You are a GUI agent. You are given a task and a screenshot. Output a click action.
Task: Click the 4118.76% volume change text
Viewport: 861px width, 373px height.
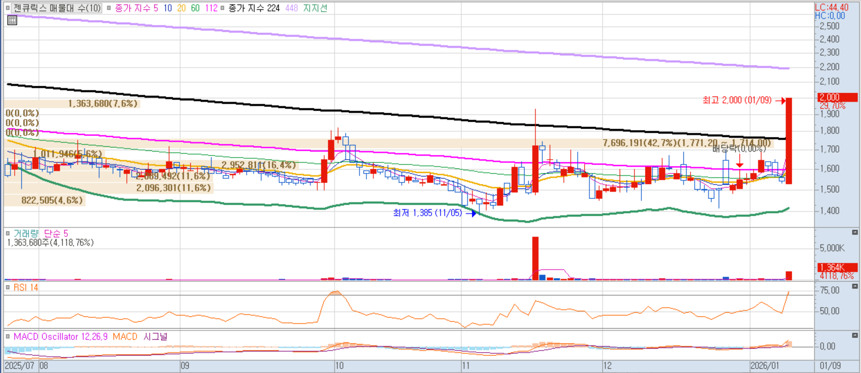coord(837,276)
